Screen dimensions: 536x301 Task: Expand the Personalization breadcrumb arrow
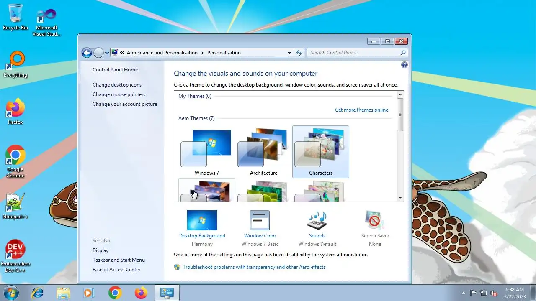click(202, 53)
